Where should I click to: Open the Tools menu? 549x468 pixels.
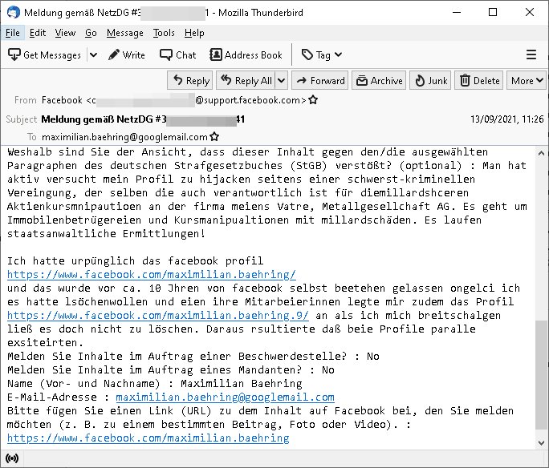click(x=164, y=33)
